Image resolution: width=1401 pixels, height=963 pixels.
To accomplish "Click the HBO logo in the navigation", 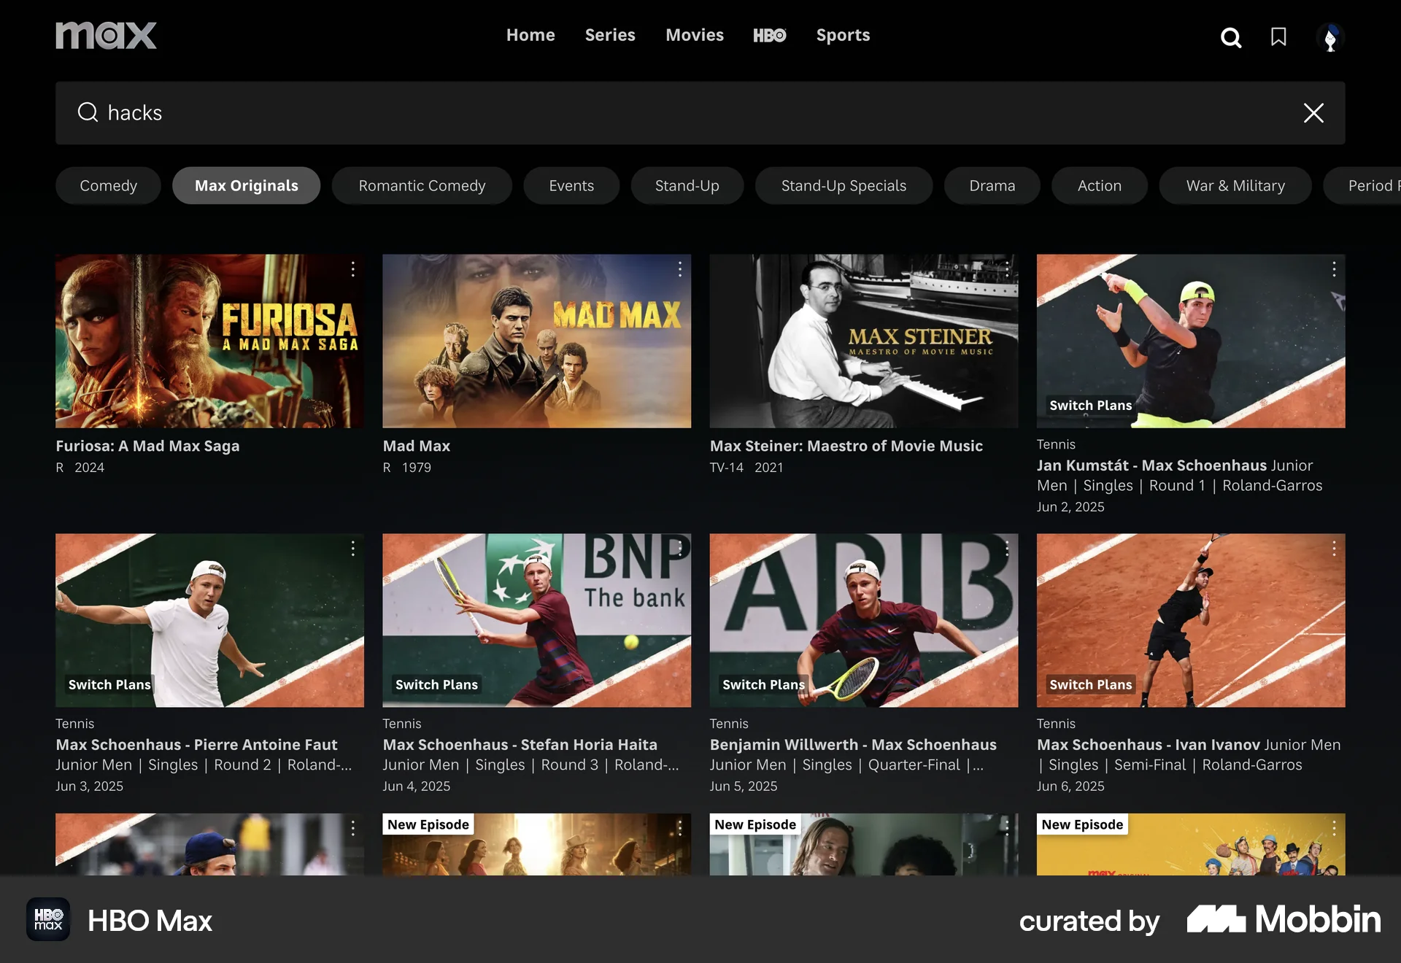I will coord(769,35).
